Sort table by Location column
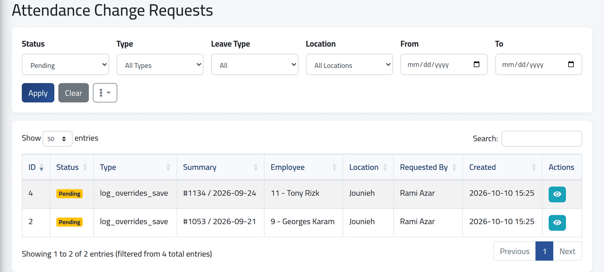This screenshot has height=272, width=604. pyautogui.click(x=368, y=167)
